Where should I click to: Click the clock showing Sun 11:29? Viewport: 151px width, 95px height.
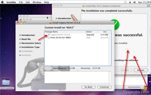(144, 2)
